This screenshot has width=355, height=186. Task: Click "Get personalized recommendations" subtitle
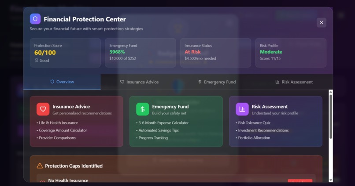point(82,113)
